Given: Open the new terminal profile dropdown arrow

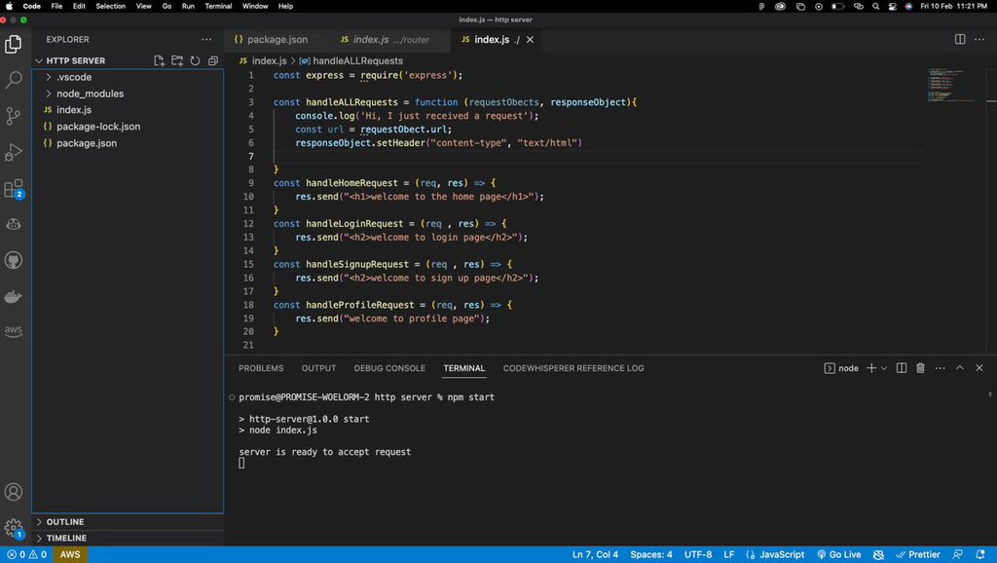Looking at the screenshot, I should 884,368.
